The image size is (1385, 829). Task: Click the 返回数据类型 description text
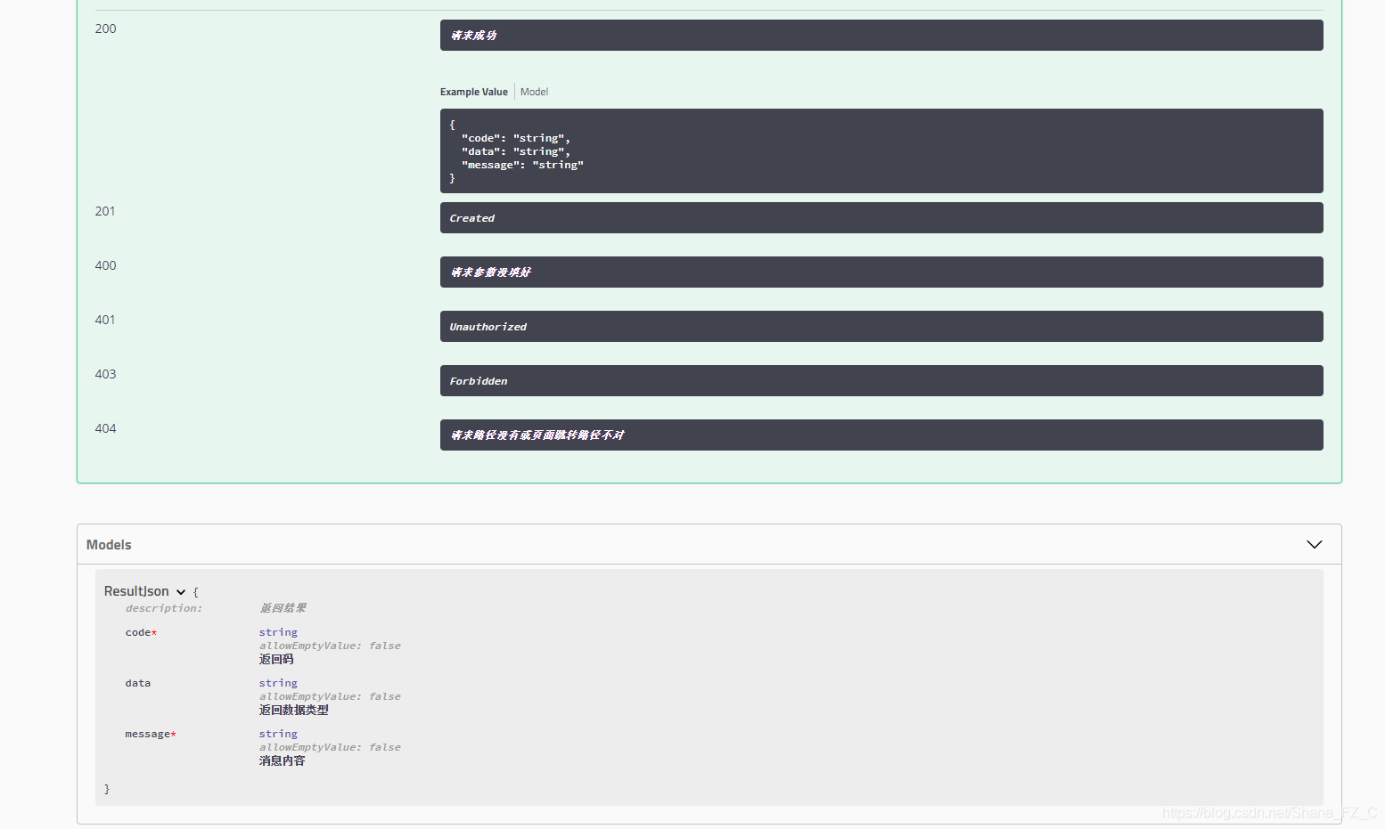[294, 711]
